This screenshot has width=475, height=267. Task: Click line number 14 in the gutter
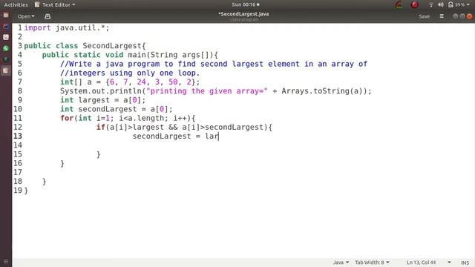tap(18, 145)
